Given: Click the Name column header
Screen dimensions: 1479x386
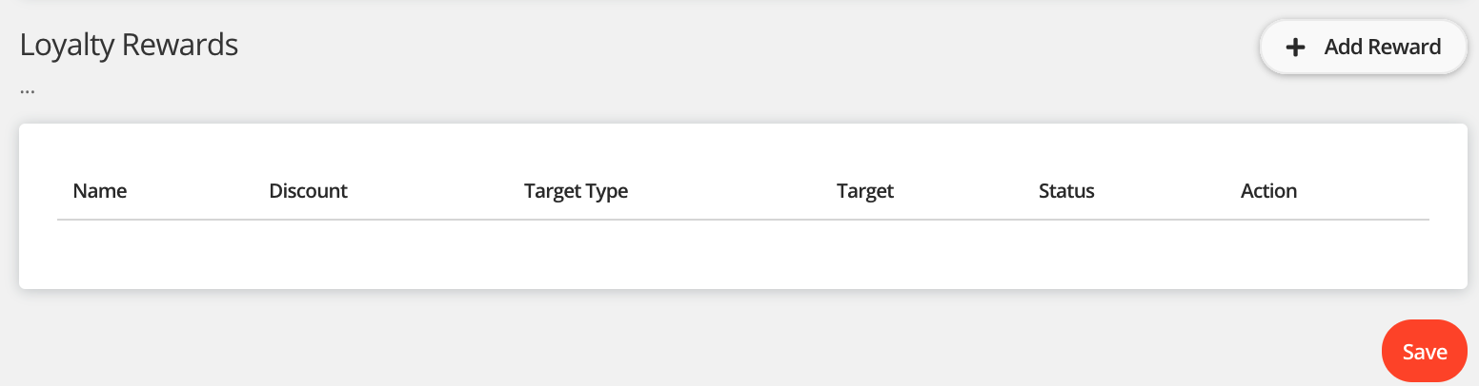Looking at the screenshot, I should (100, 191).
